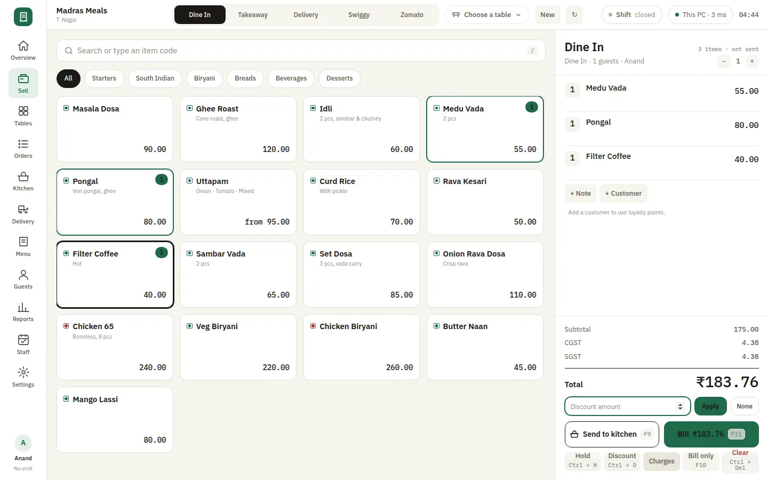Click the quantity badge on Medu Vada card

point(532,107)
